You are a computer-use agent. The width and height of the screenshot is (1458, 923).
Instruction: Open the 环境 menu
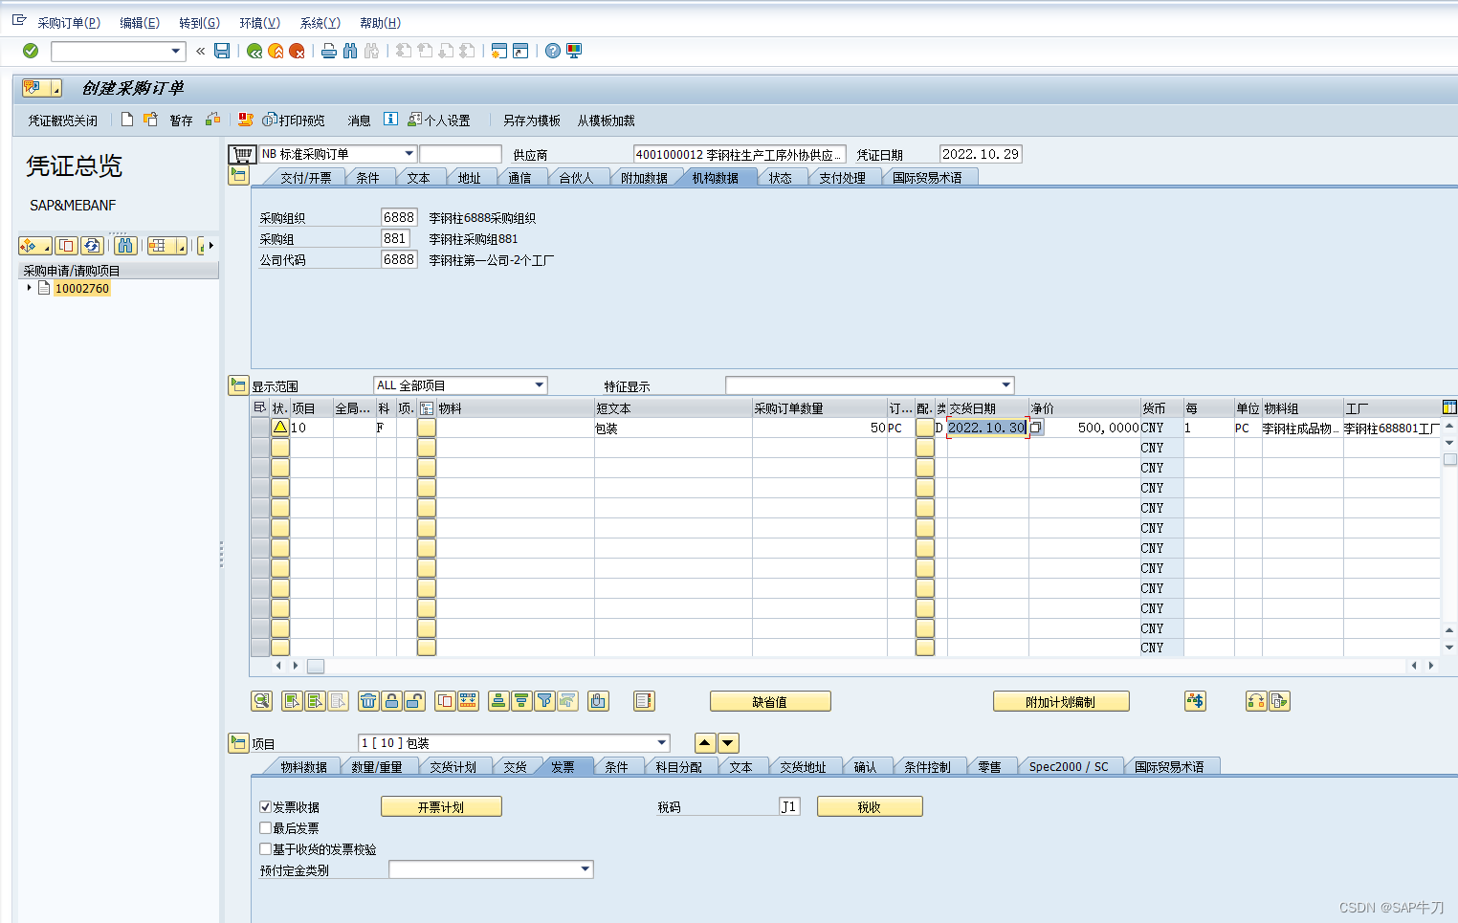click(260, 23)
